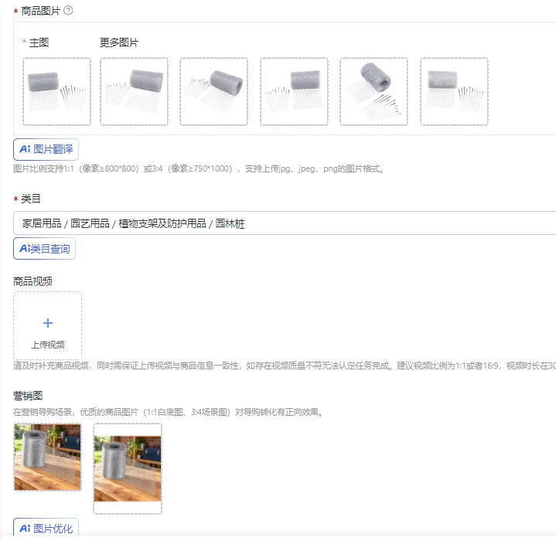This screenshot has height=541, width=556.
Task: Open the square marketing image thumbnail
Action: click(47, 457)
